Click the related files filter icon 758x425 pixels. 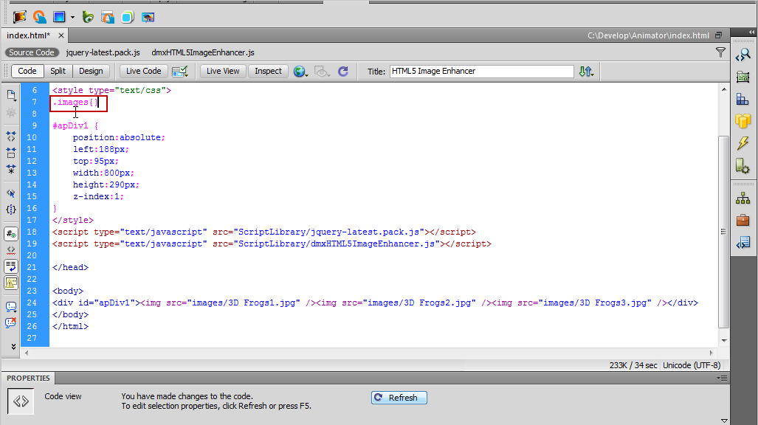coord(720,52)
